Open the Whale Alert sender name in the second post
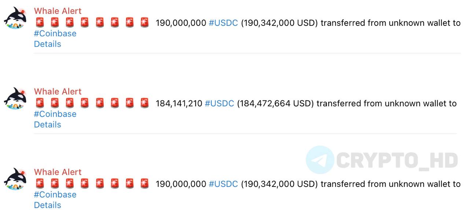The height and width of the screenshot is (210, 469). tap(58, 91)
